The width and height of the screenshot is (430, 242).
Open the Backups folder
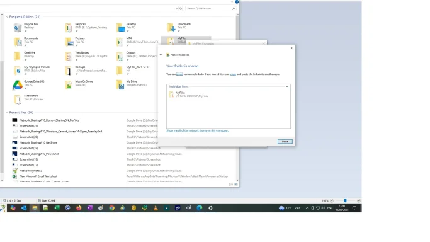pos(69,71)
